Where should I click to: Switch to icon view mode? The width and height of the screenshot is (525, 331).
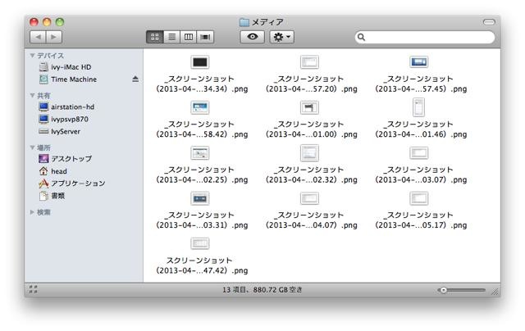(x=156, y=37)
